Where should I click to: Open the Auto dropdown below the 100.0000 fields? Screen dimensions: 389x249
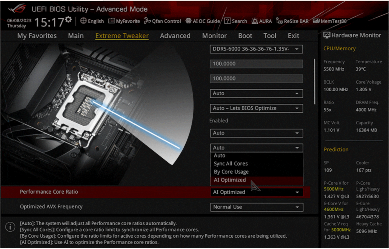[256, 94]
